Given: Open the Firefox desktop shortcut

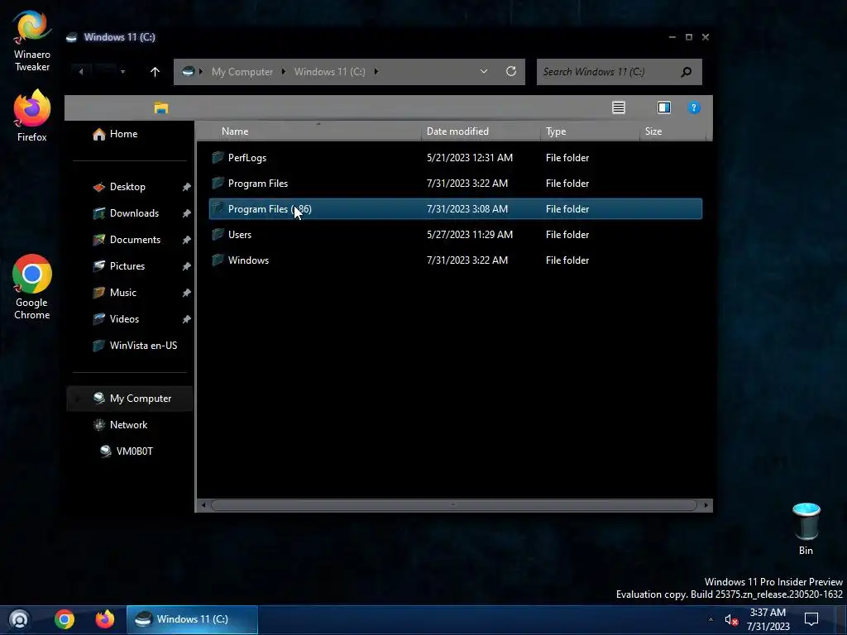Looking at the screenshot, I should (32, 116).
